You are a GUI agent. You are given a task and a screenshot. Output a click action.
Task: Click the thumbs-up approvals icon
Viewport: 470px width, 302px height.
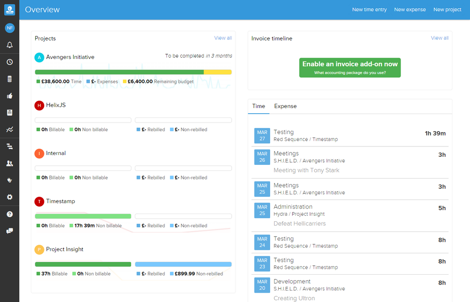pos(9,96)
